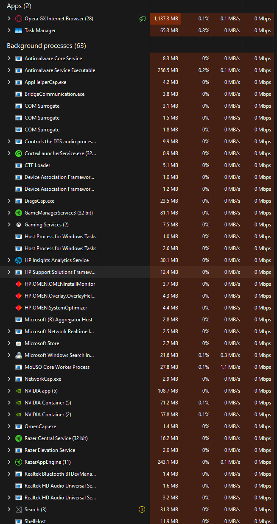Click the OmenCap.exe process icon
The image size is (277, 524).
(x=19, y=426)
